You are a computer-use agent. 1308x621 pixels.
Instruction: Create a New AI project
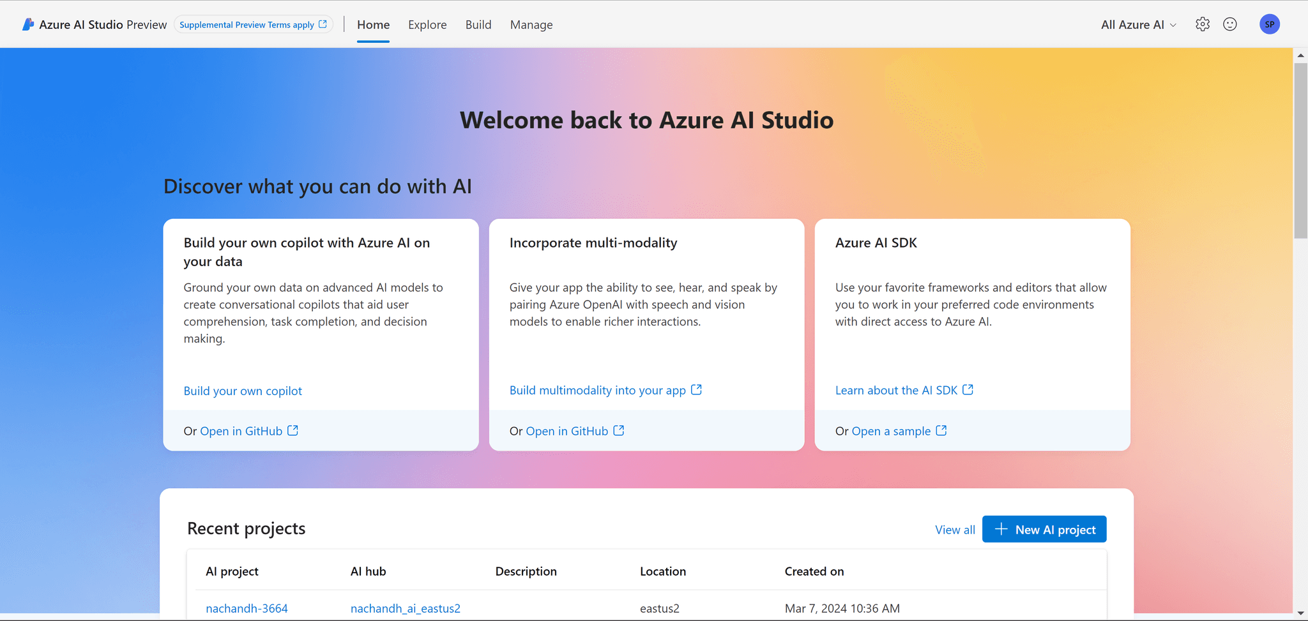click(1044, 529)
